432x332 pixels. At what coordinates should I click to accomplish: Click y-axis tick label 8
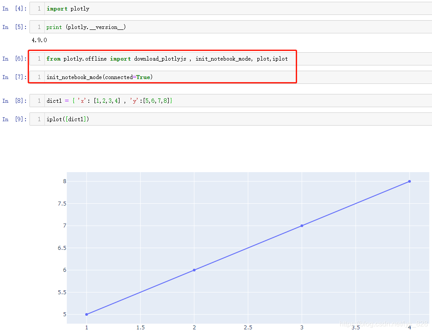(65, 181)
